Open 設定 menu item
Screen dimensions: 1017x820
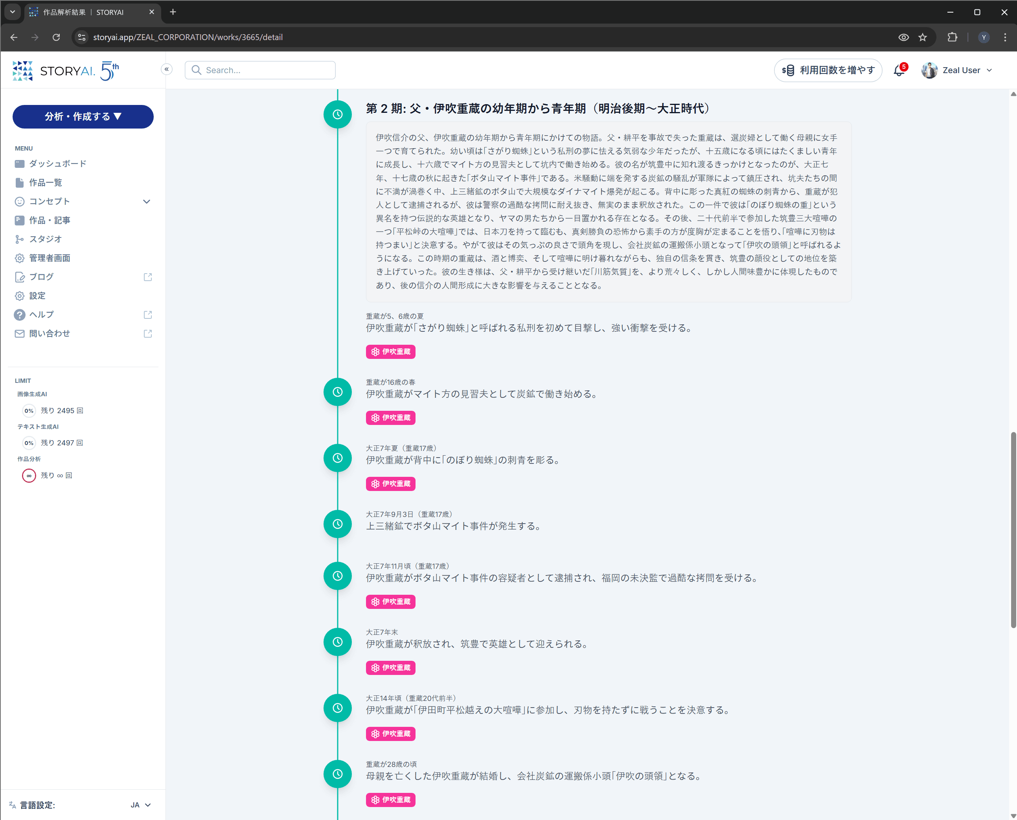coord(37,296)
